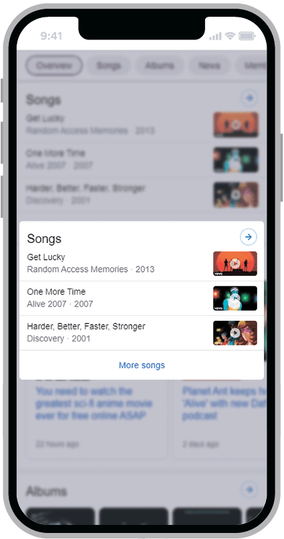Switch to the Albums tab
The width and height of the screenshot is (284, 539).
coord(159,66)
